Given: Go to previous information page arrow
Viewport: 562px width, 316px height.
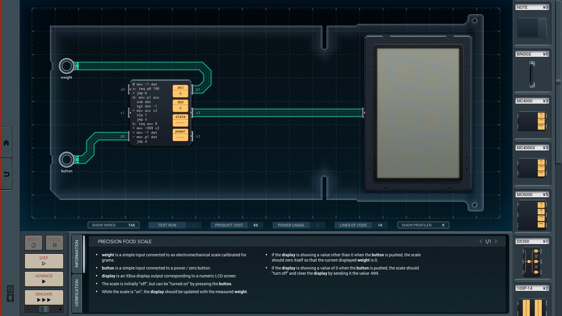Looking at the screenshot, I should point(480,241).
